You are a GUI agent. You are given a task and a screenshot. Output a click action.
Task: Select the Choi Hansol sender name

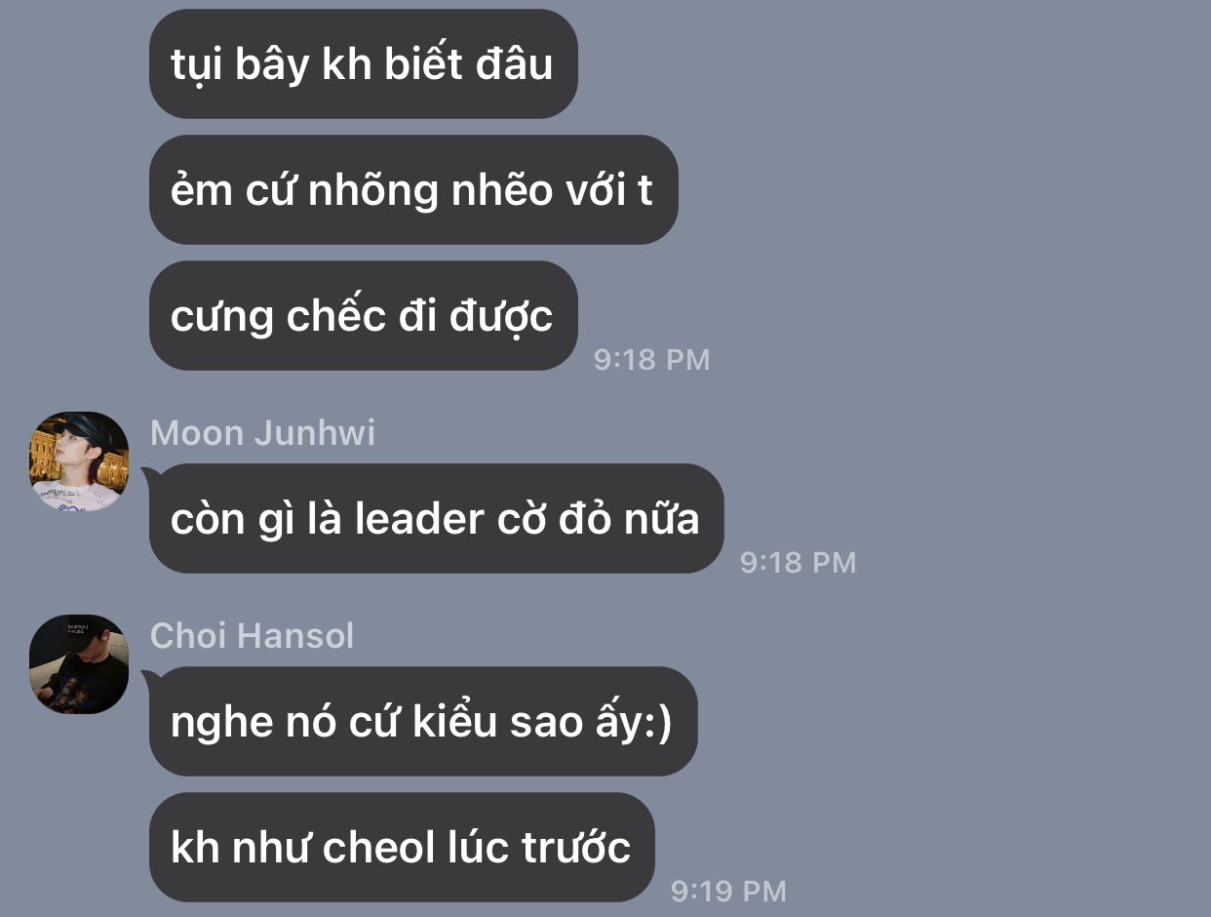[x=253, y=636]
